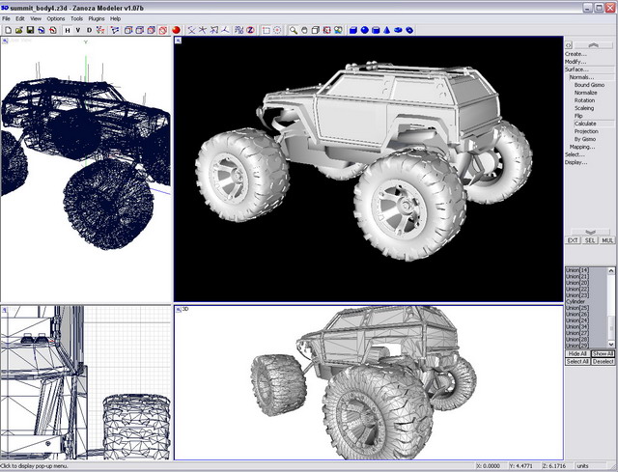Open the Options menu
The width and height of the screenshot is (618, 472).
pos(56,18)
